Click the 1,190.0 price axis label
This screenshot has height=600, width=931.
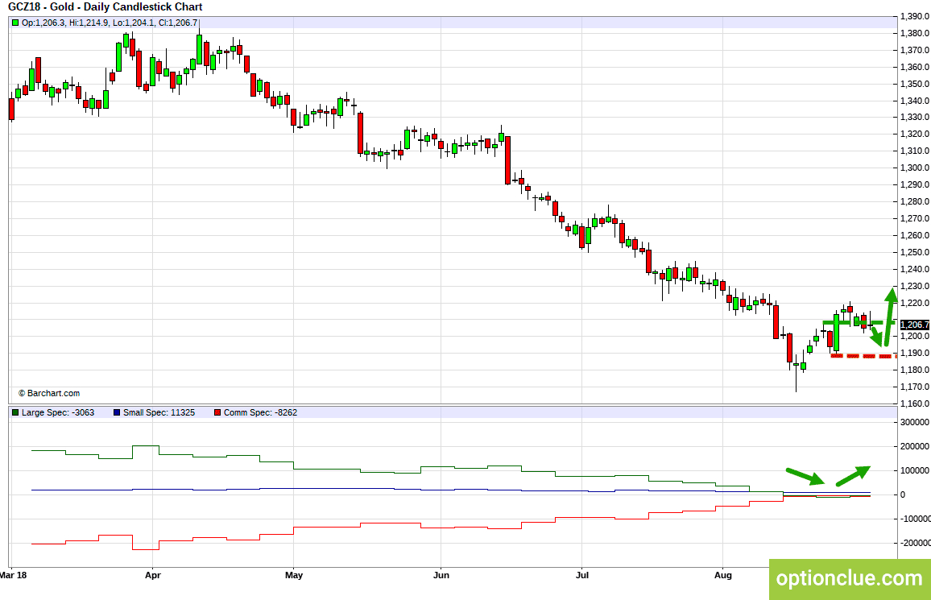915,353
